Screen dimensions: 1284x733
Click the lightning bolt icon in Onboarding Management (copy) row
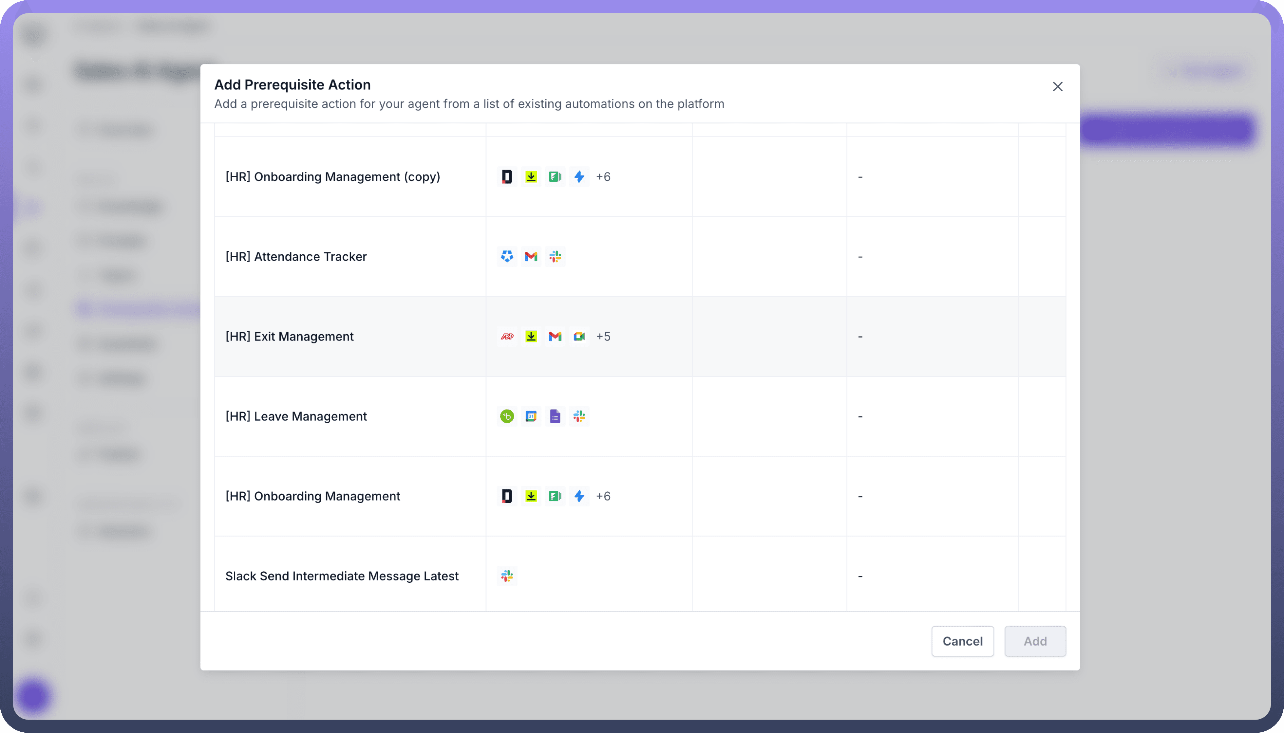coord(579,177)
